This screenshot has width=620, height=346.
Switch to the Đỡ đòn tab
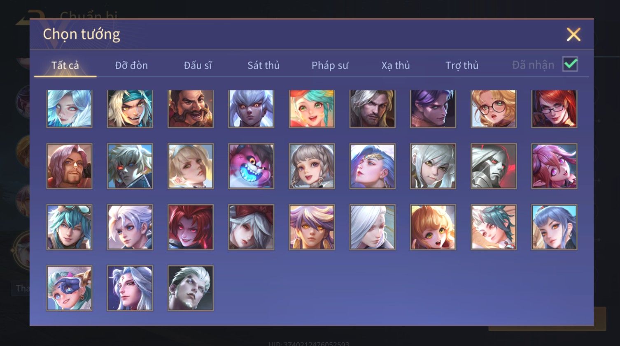tap(131, 65)
